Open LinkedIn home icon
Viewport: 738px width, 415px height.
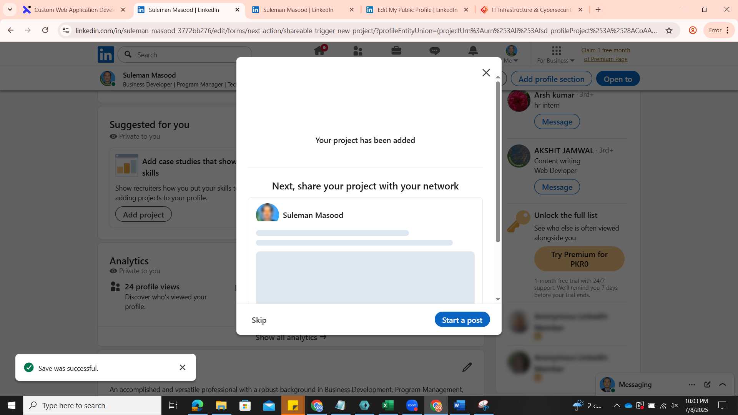pyautogui.click(x=319, y=51)
